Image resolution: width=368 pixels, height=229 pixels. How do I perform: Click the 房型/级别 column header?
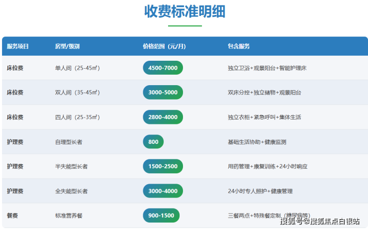[x=67, y=46]
